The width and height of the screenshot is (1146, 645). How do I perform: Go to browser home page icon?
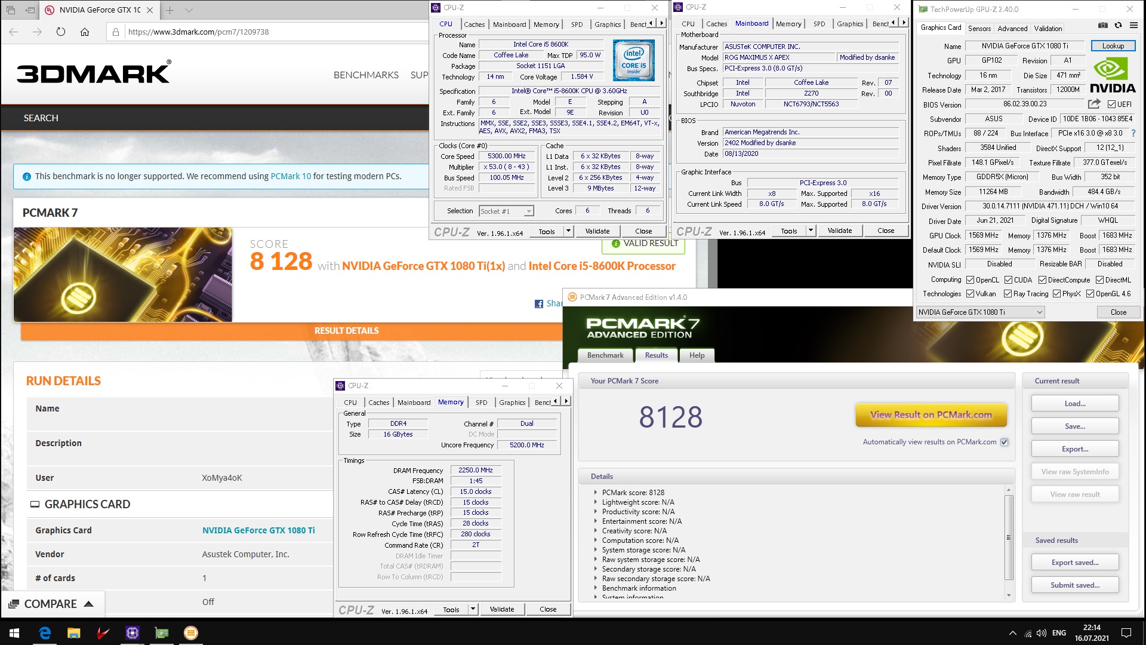(x=85, y=32)
